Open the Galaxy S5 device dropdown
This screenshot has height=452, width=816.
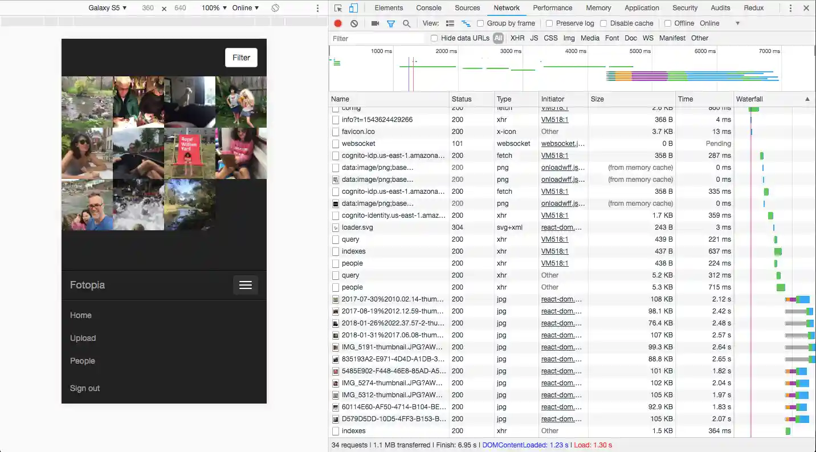[107, 8]
